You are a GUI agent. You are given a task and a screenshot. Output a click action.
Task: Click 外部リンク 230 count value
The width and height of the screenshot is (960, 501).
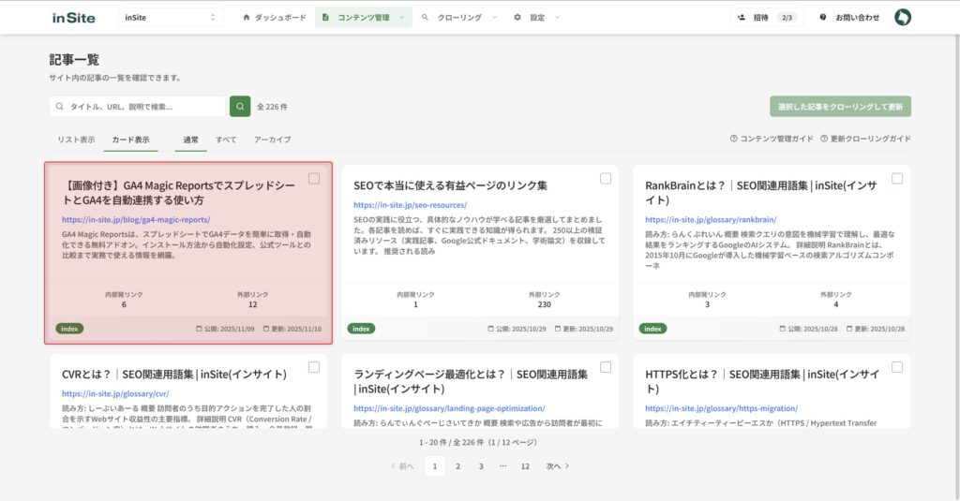click(x=545, y=304)
